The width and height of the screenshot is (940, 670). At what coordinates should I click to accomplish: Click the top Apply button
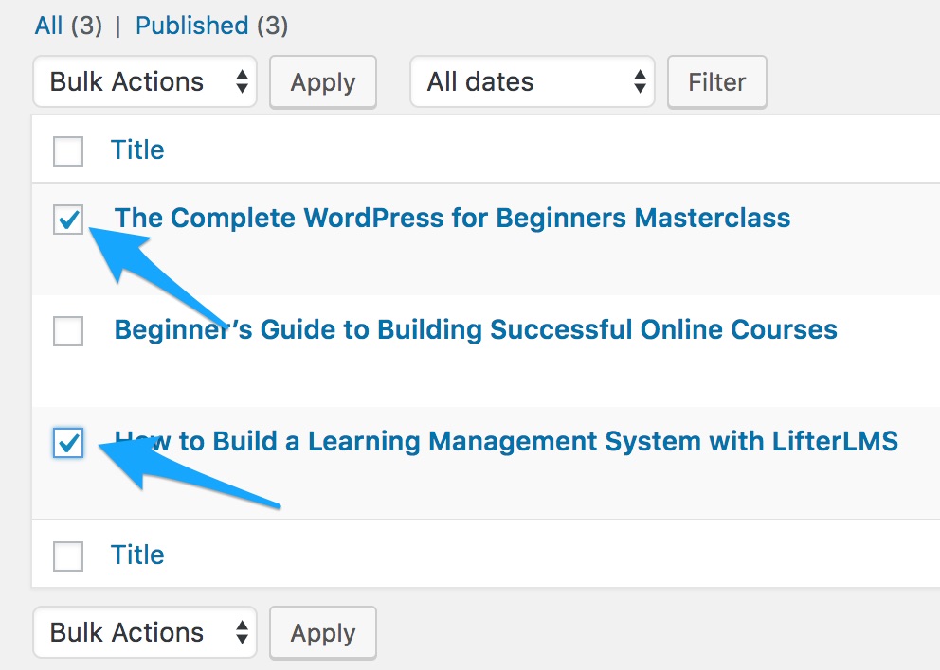[323, 82]
